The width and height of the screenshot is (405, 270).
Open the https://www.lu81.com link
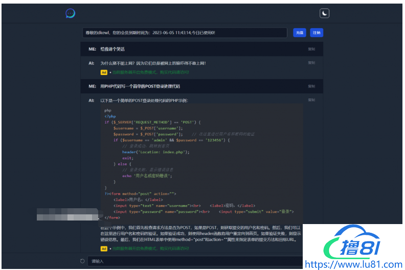353,264
